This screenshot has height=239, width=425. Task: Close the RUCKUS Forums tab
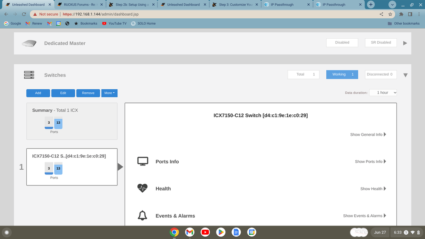(x=102, y=5)
